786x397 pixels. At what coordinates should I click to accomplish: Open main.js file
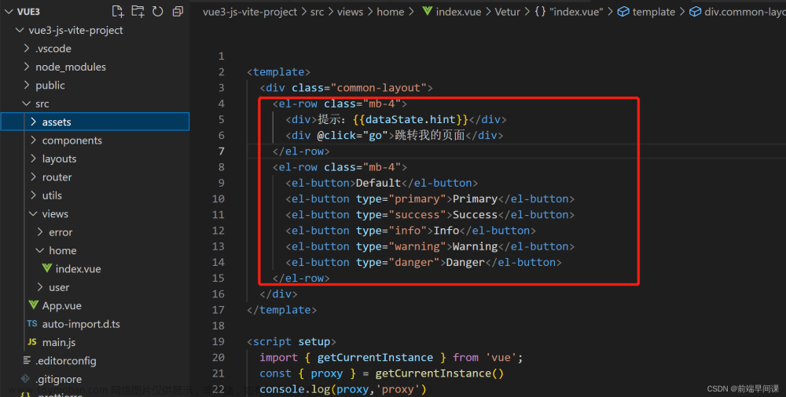pos(59,342)
